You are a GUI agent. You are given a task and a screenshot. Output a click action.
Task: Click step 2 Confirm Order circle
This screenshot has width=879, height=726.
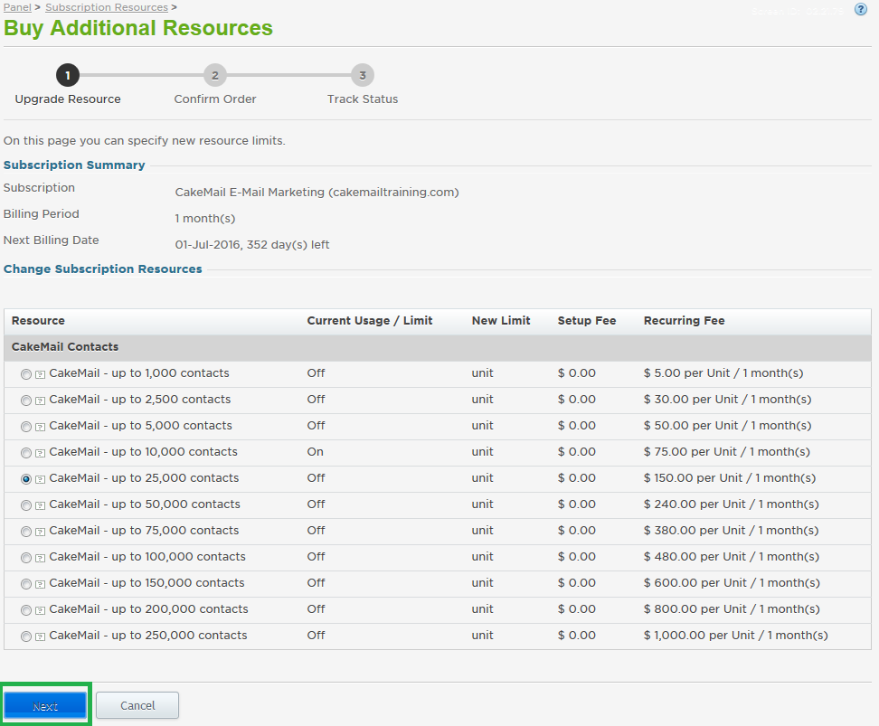click(214, 75)
